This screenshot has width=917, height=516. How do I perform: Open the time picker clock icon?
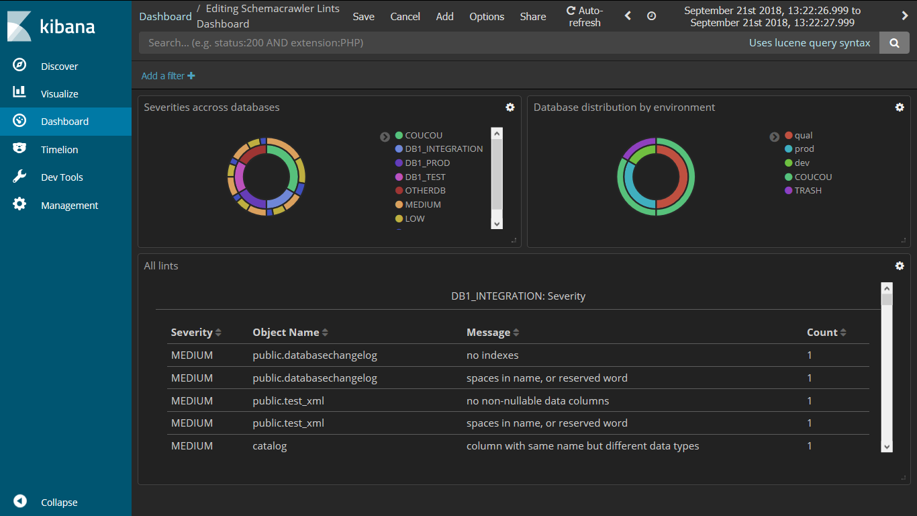pyautogui.click(x=651, y=15)
